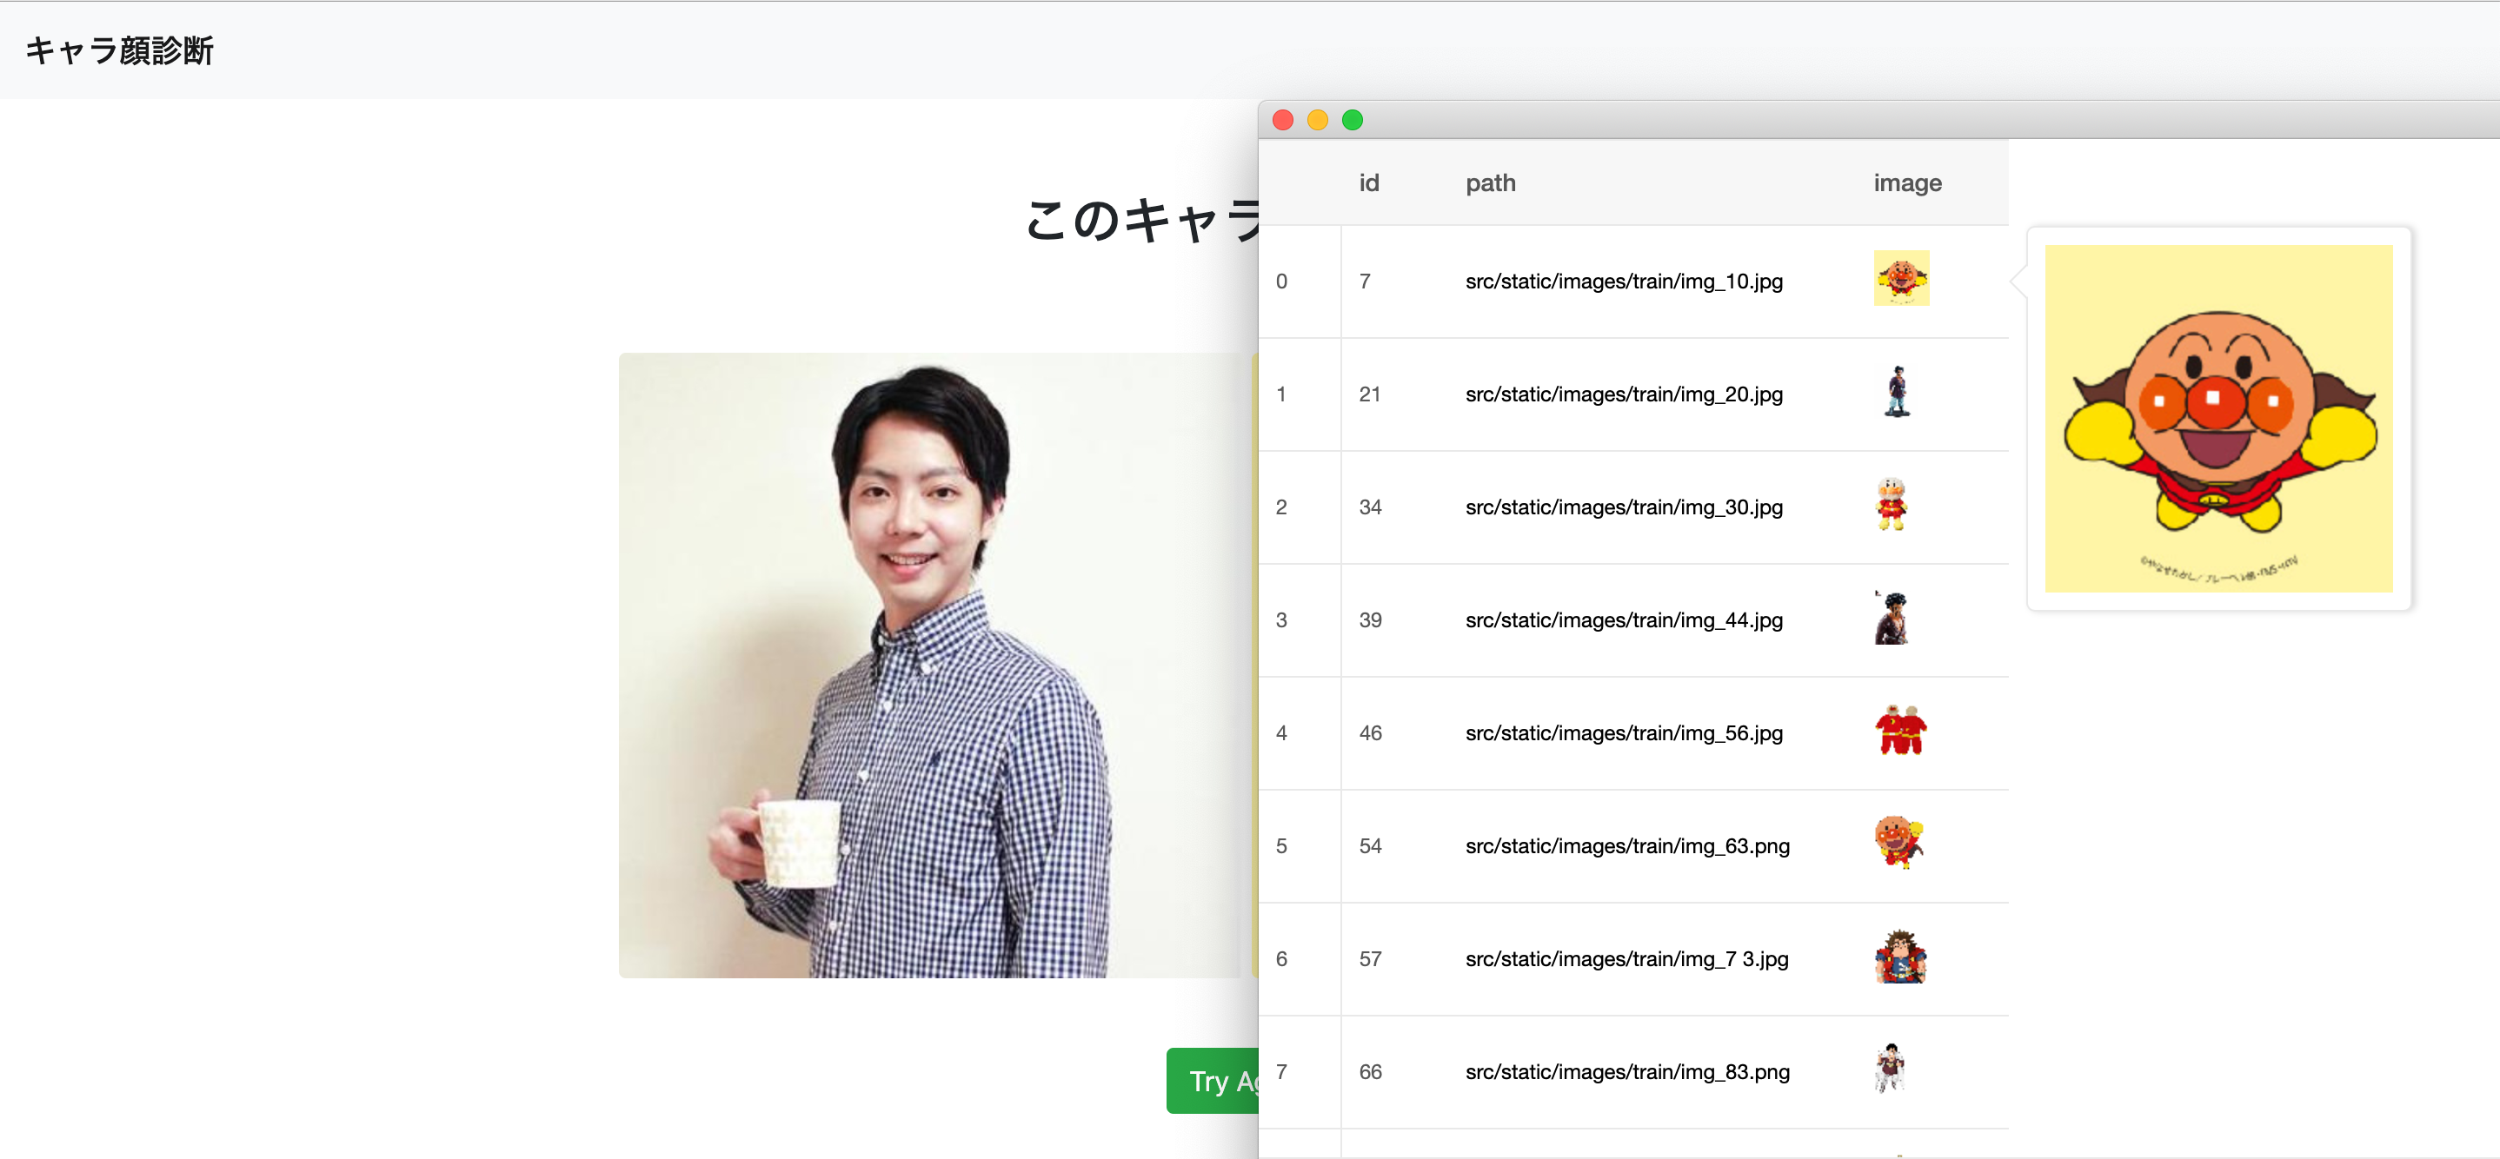Click id cell with value 21
The height and width of the screenshot is (1159, 2500).
1369,394
